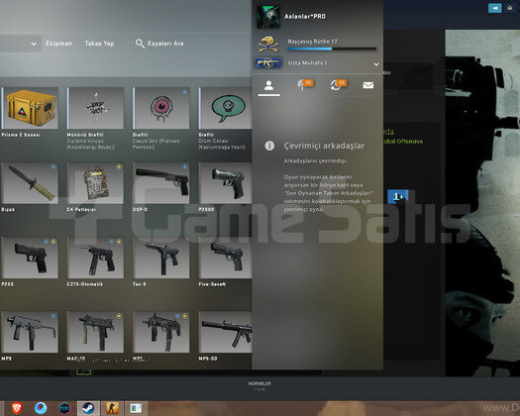Image resolution: width=520 pixels, height=416 pixels.
Task: Select the C4 Patlayıcı item
Action: pyautogui.click(x=95, y=183)
